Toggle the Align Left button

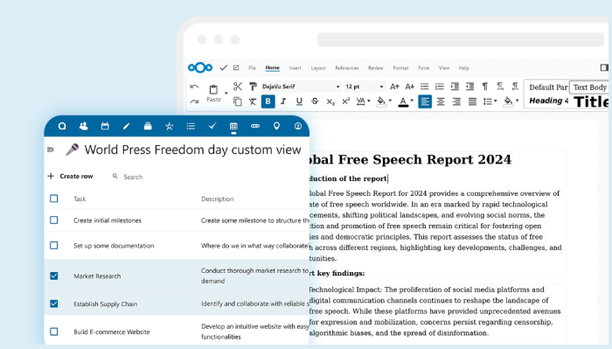(425, 101)
